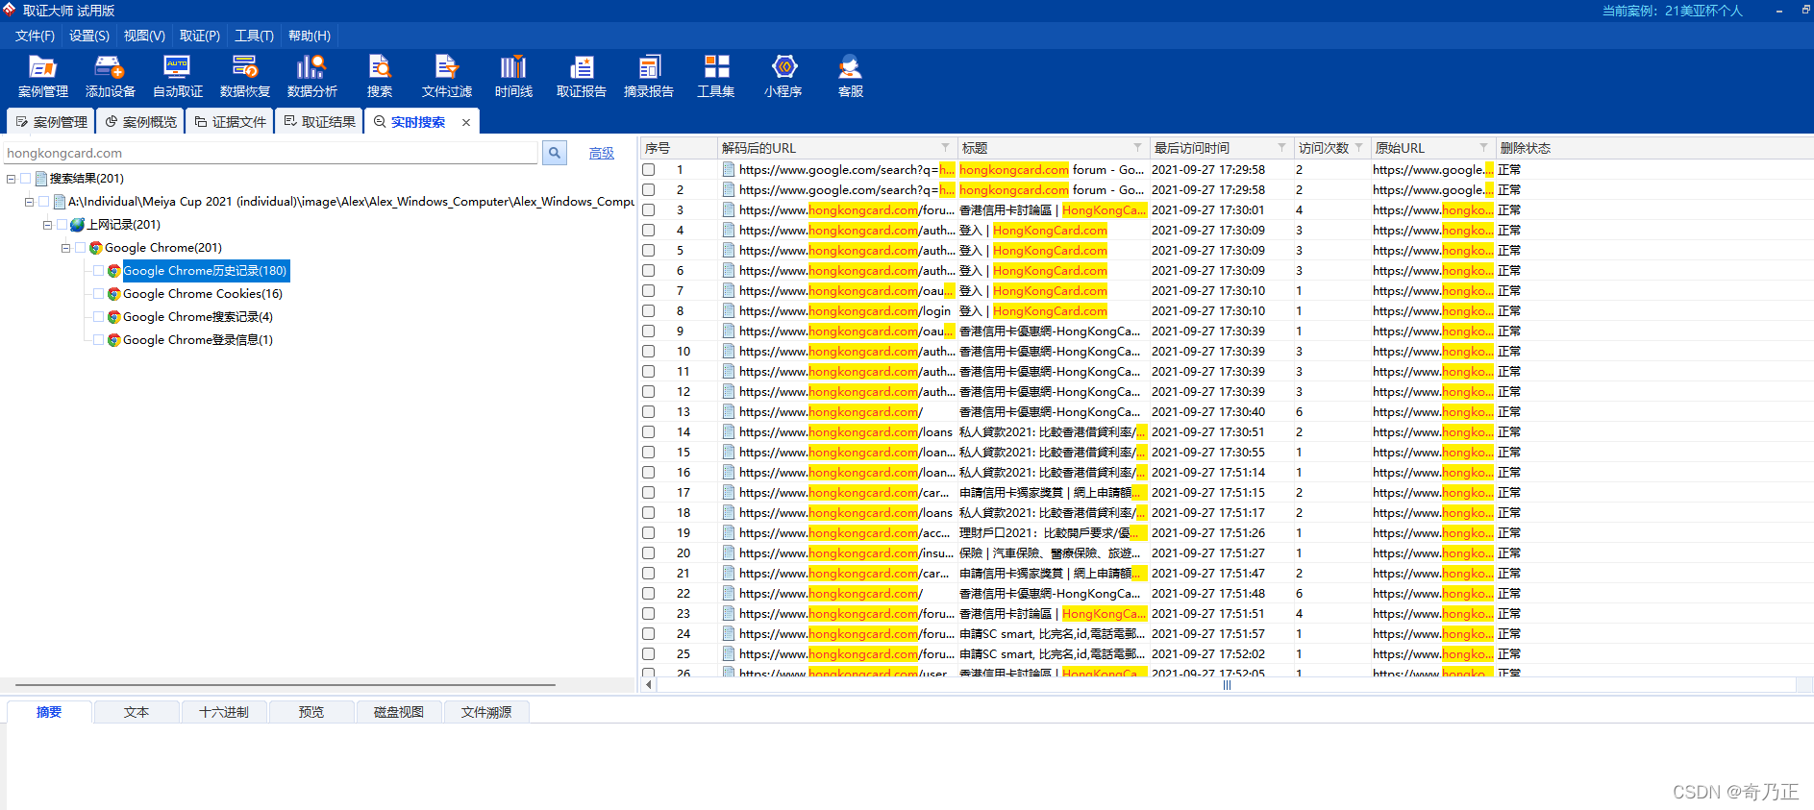This screenshot has height=810, width=1814.
Task: Check the box for row 1
Action: point(649,170)
